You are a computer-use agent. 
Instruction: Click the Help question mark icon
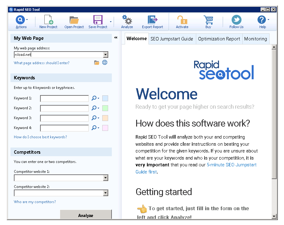tap(262, 19)
